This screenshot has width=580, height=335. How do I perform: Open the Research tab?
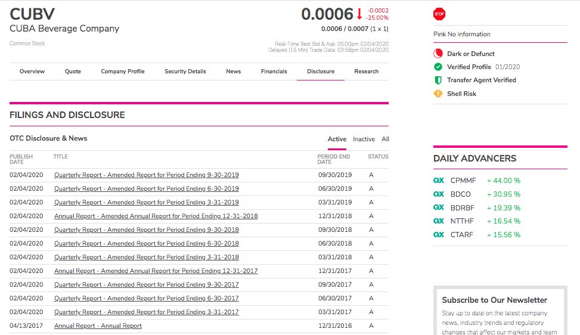pos(367,72)
